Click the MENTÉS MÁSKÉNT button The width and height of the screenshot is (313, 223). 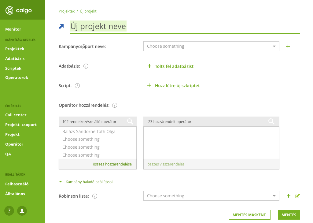click(249, 215)
